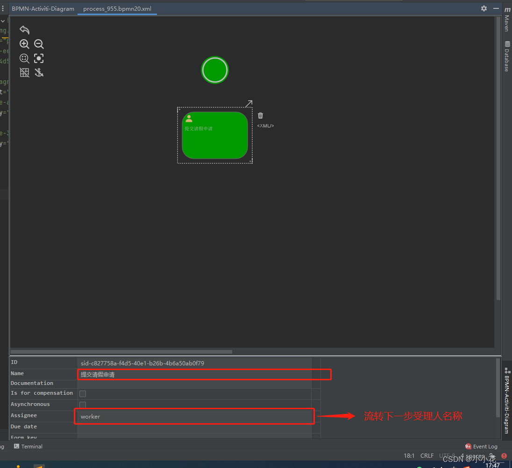Click the undo arrow in the diagram toolbar
Image resolution: width=512 pixels, height=468 pixels.
pyautogui.click(x=24, y=29)
